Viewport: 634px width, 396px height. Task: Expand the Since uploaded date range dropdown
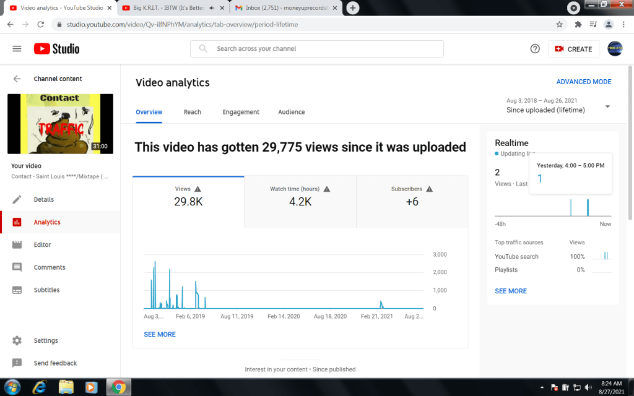(x=607, y=106)
